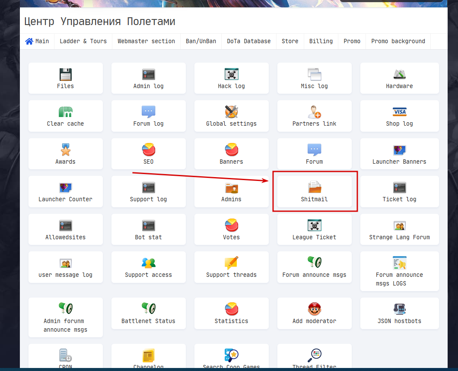This screenshot has height=371, width=458.
Task: Open the Launcher Counter balloon icon
Action: [65, 188]
